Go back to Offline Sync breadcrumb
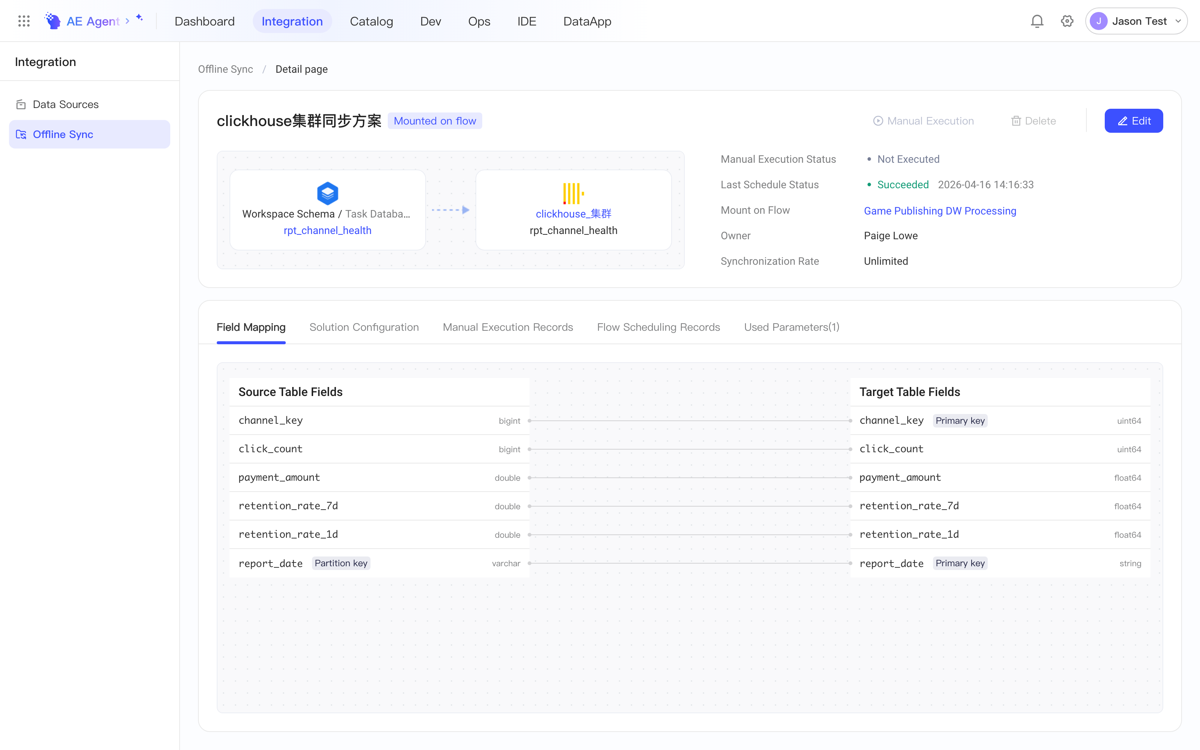1200x750 pixels. [226, 69]
